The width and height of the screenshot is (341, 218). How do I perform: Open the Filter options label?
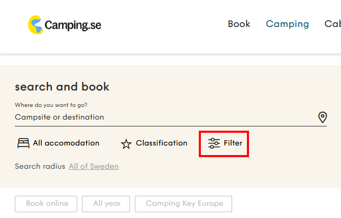pos(233,143)
